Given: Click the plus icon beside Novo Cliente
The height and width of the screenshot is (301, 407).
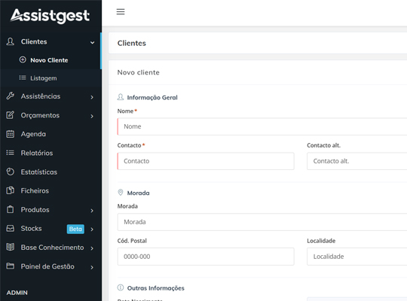Looking at the screenshot, I should point(23,59).
